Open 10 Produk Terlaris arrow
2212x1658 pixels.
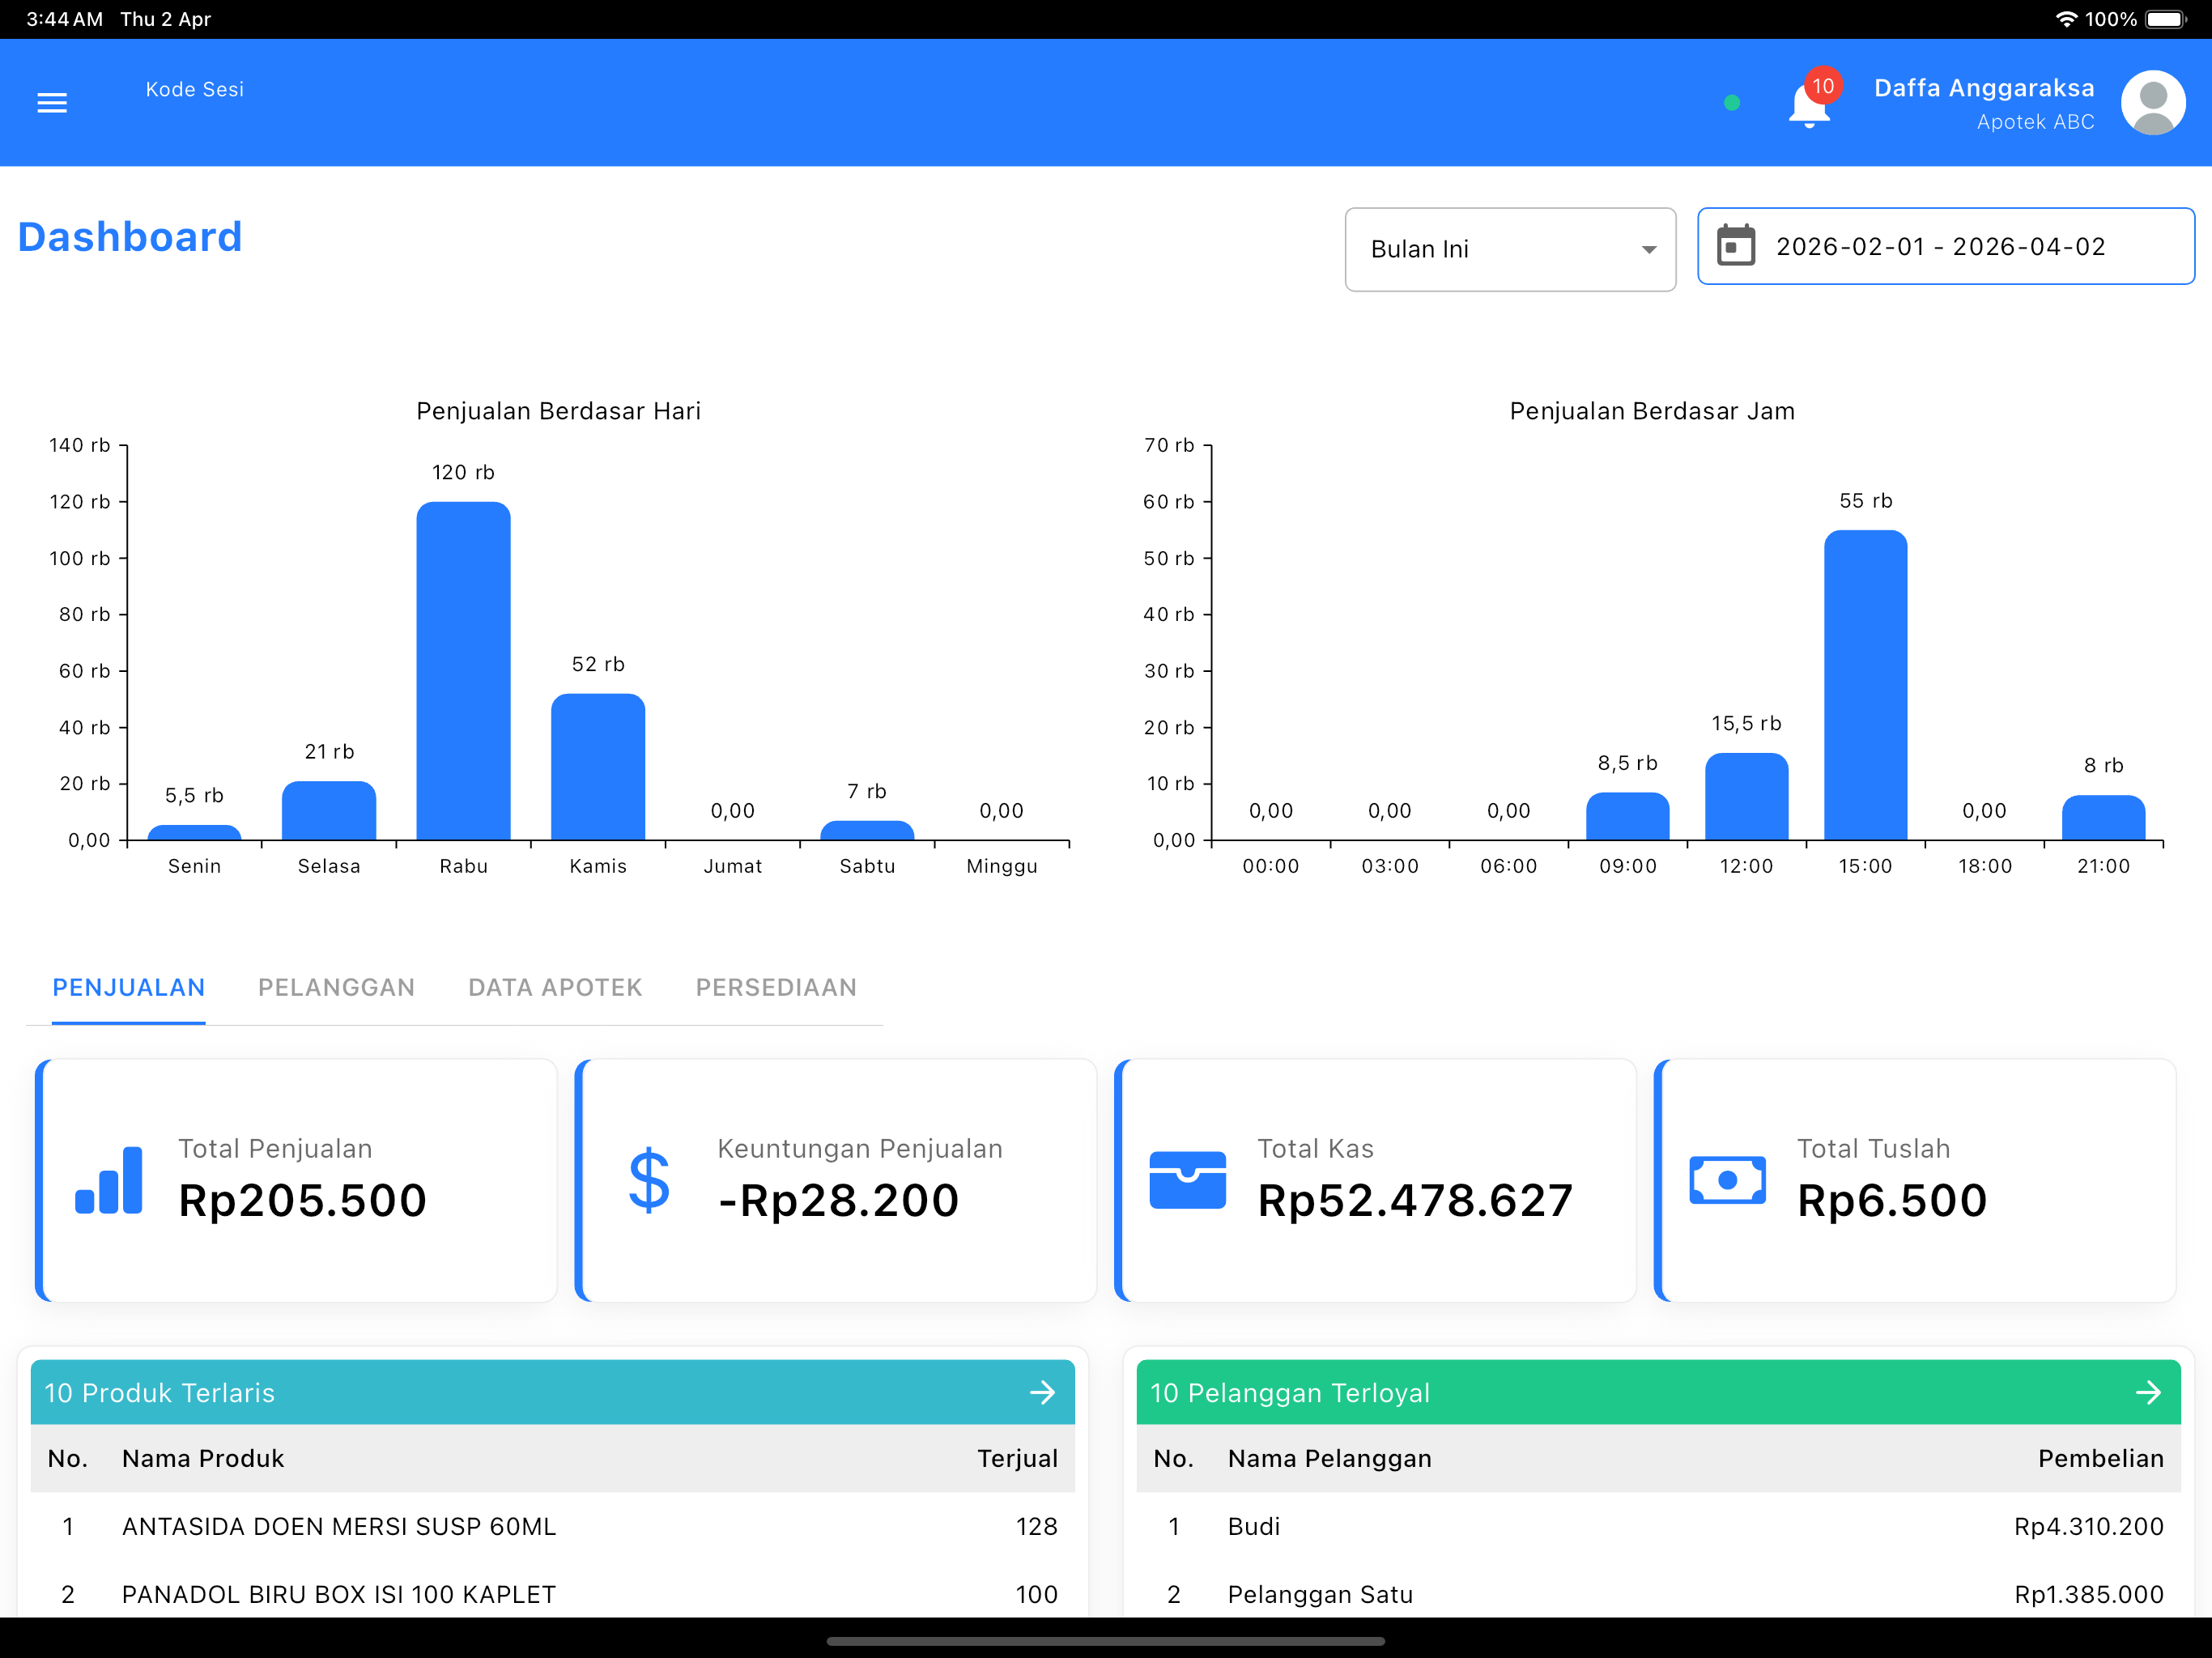tap(1042, 1392)
